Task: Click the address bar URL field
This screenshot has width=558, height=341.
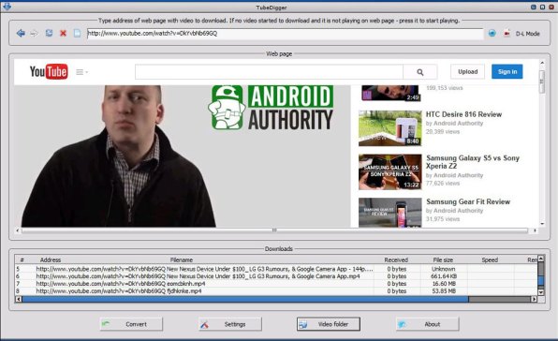Action: [285, 34]
